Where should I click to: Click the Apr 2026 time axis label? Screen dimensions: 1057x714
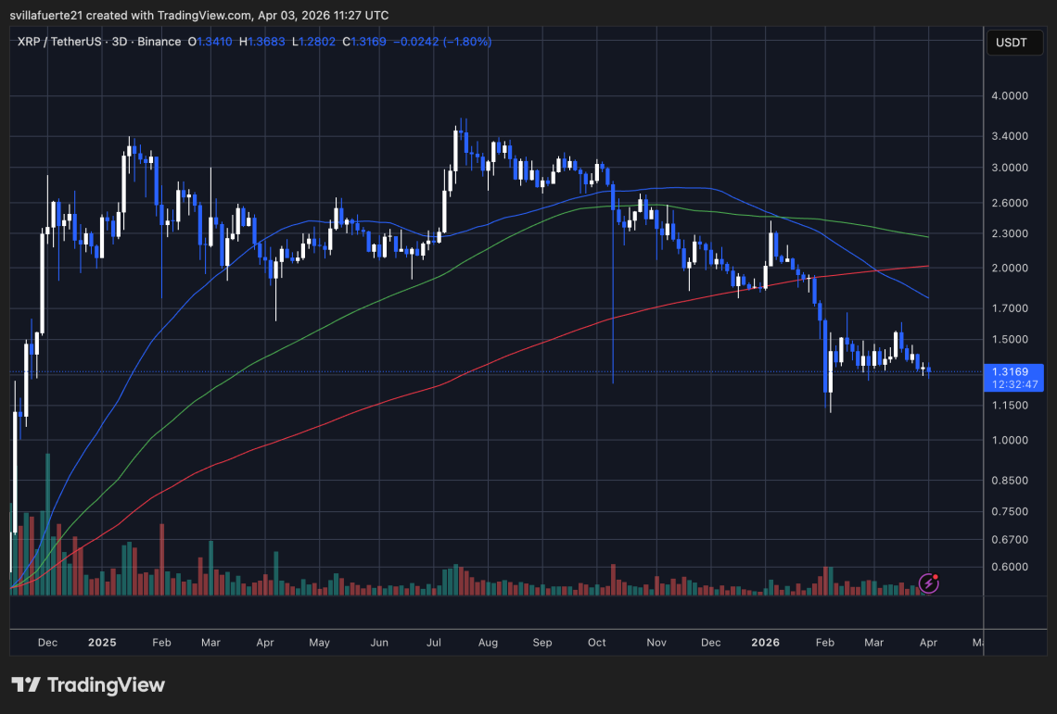928,643
